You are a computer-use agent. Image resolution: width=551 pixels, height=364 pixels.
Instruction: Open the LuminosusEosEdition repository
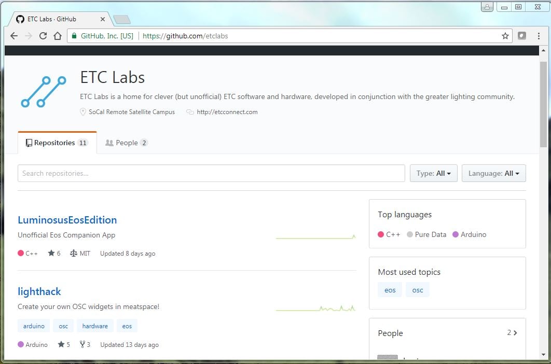coord(67,220)
